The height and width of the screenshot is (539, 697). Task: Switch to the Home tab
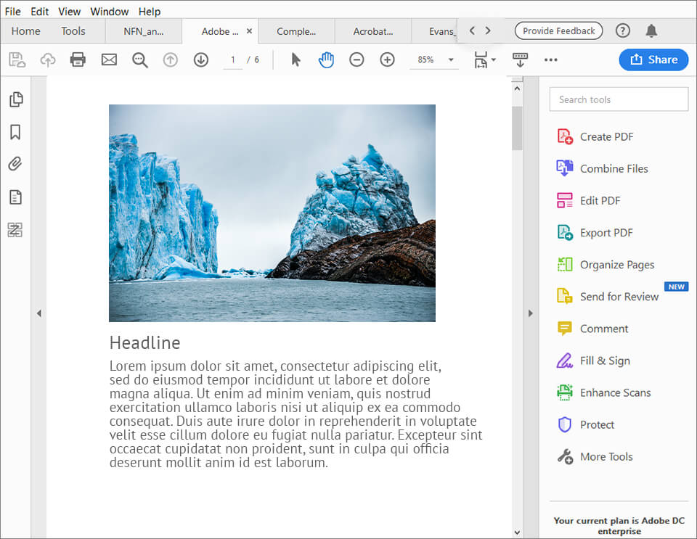coord(25,31)
